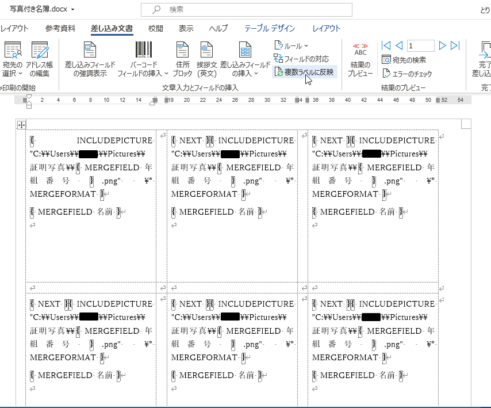Click the horizontal ruler at 28

(x=251, y=100)
